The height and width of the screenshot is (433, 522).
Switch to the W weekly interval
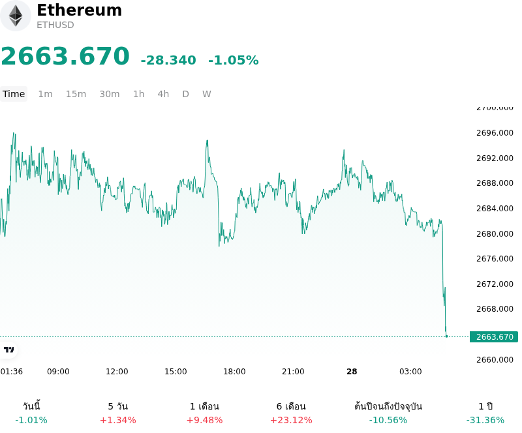point(207,94)
